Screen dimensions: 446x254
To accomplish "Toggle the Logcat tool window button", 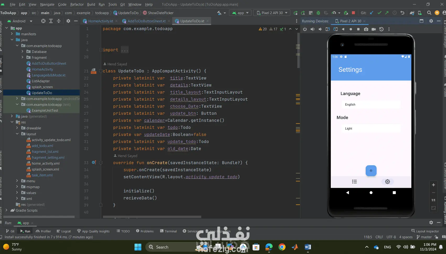I will 64,231.
